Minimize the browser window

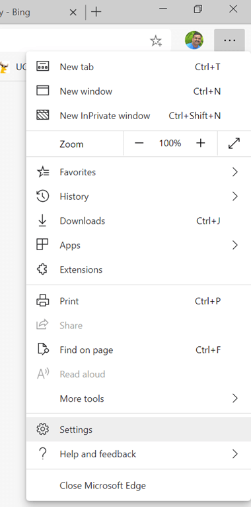(x=163, y=9)
